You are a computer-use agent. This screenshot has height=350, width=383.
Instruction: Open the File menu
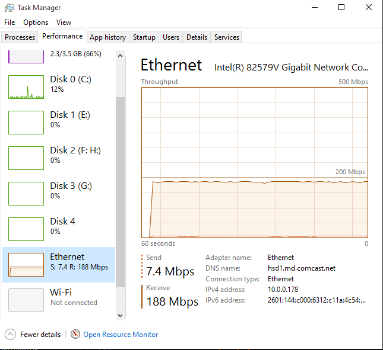coord(10,23)
